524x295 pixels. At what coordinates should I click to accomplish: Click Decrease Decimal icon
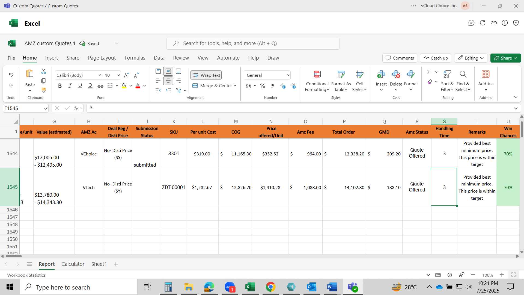pos(293,86)
